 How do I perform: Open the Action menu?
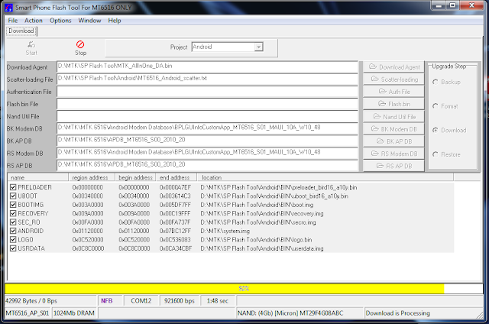[x=34, y=21]
